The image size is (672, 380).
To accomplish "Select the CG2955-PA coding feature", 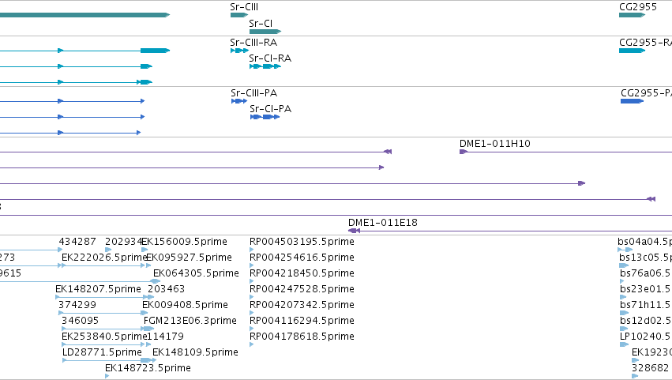I will [633, 101].
